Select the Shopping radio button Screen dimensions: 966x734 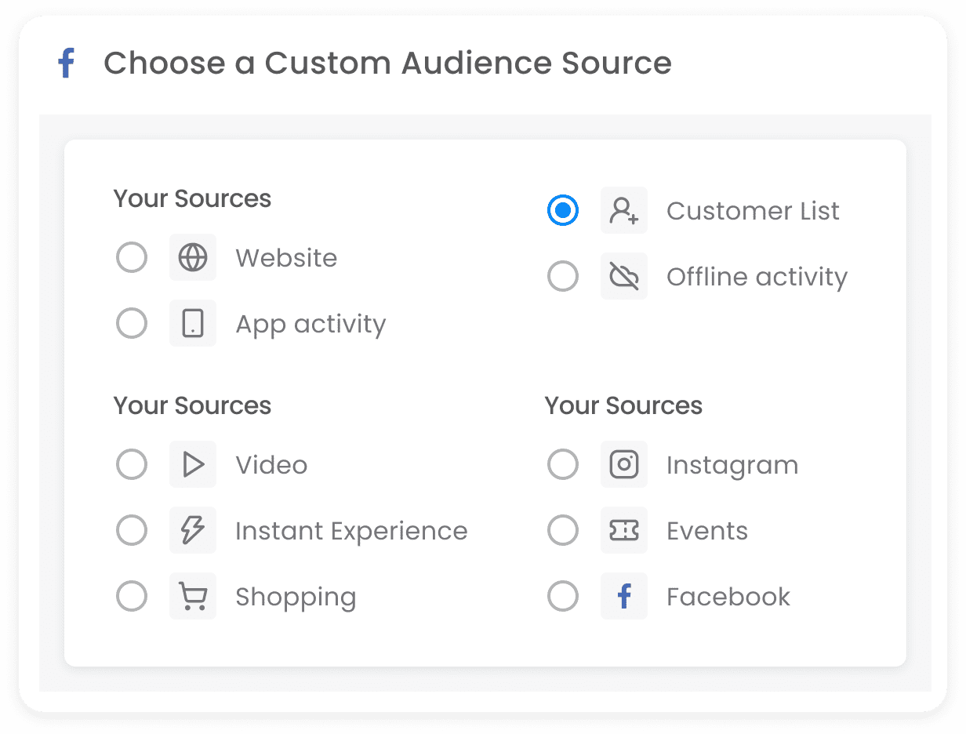132,596
